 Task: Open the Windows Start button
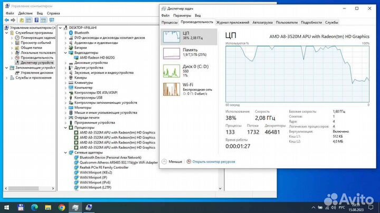pos(6,207)
